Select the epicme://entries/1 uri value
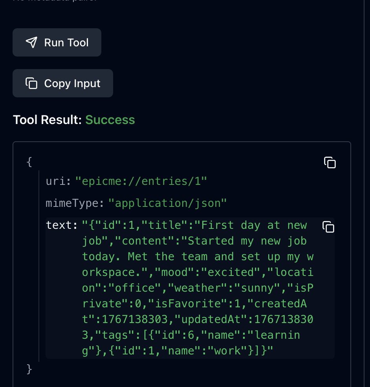The image size is (370, 387). [x=141, y=181]
